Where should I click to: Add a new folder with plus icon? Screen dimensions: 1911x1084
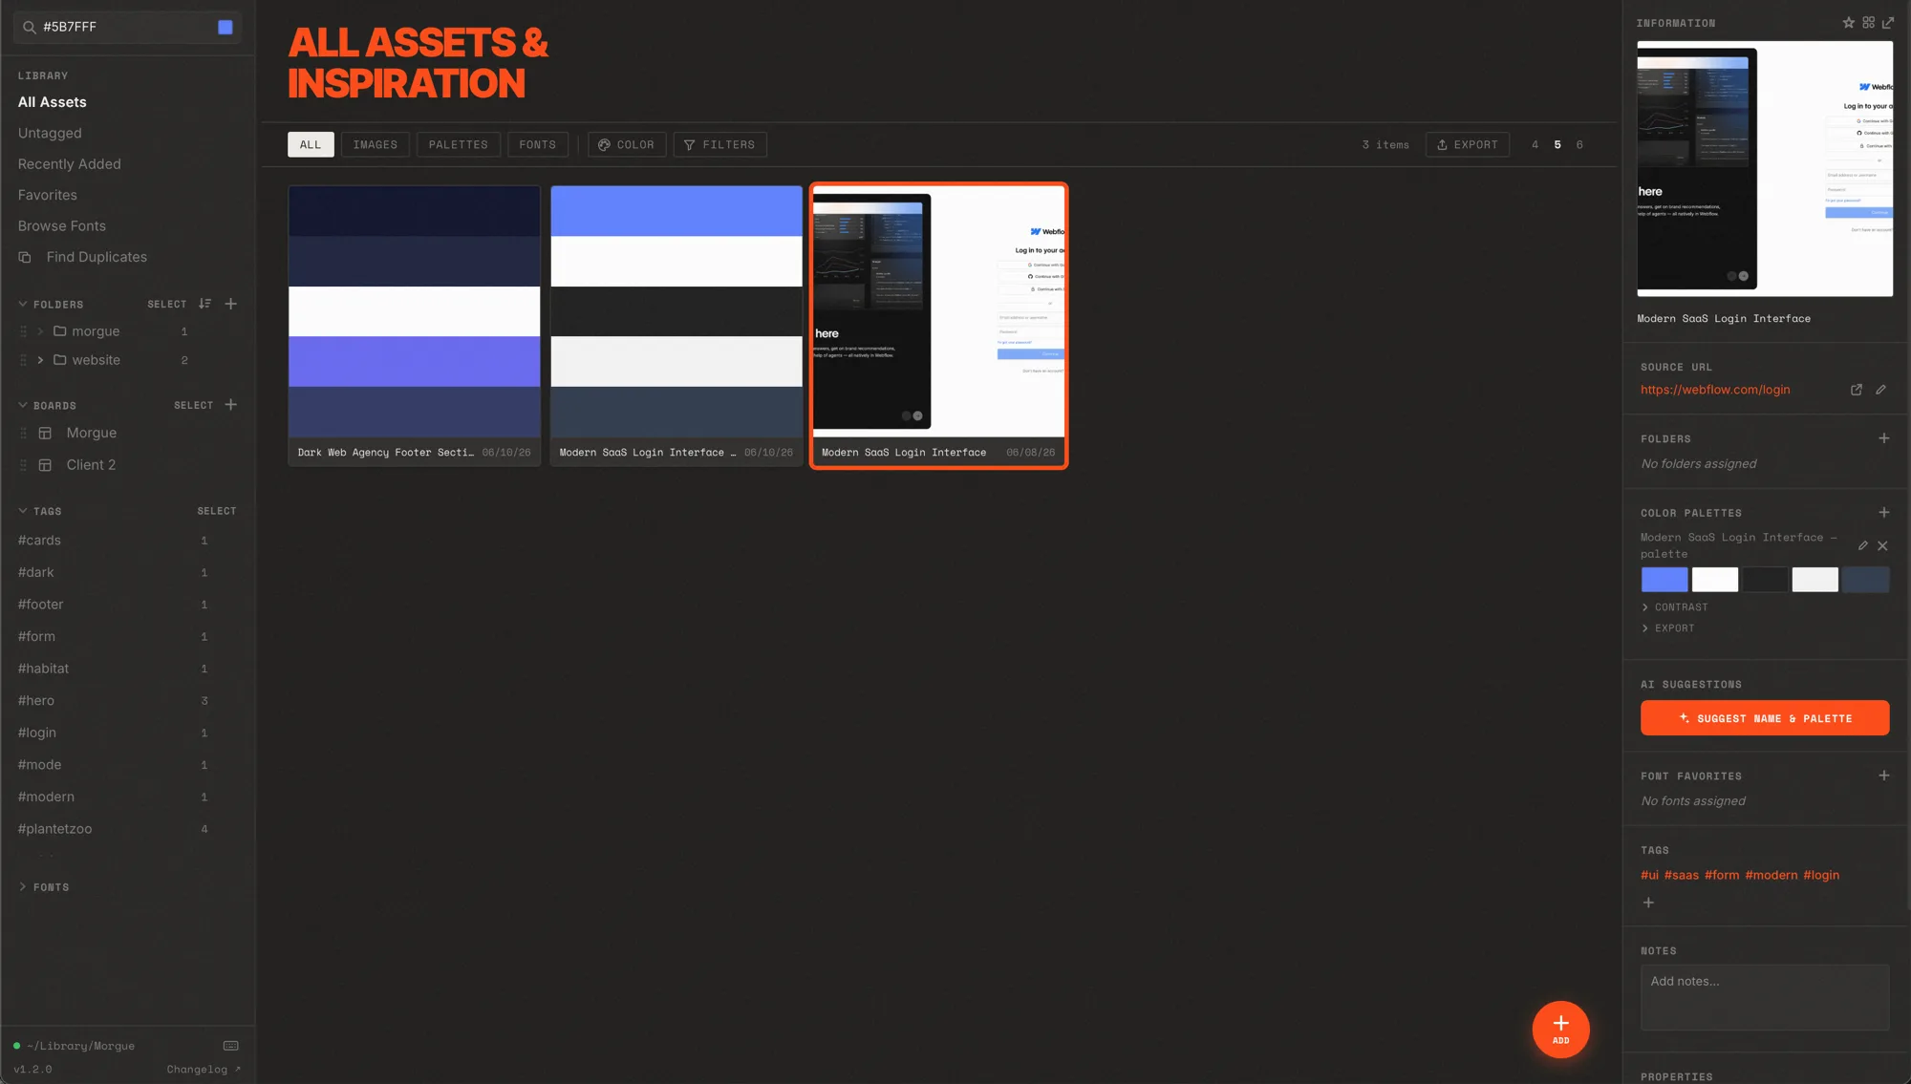(x=230, y=304)
